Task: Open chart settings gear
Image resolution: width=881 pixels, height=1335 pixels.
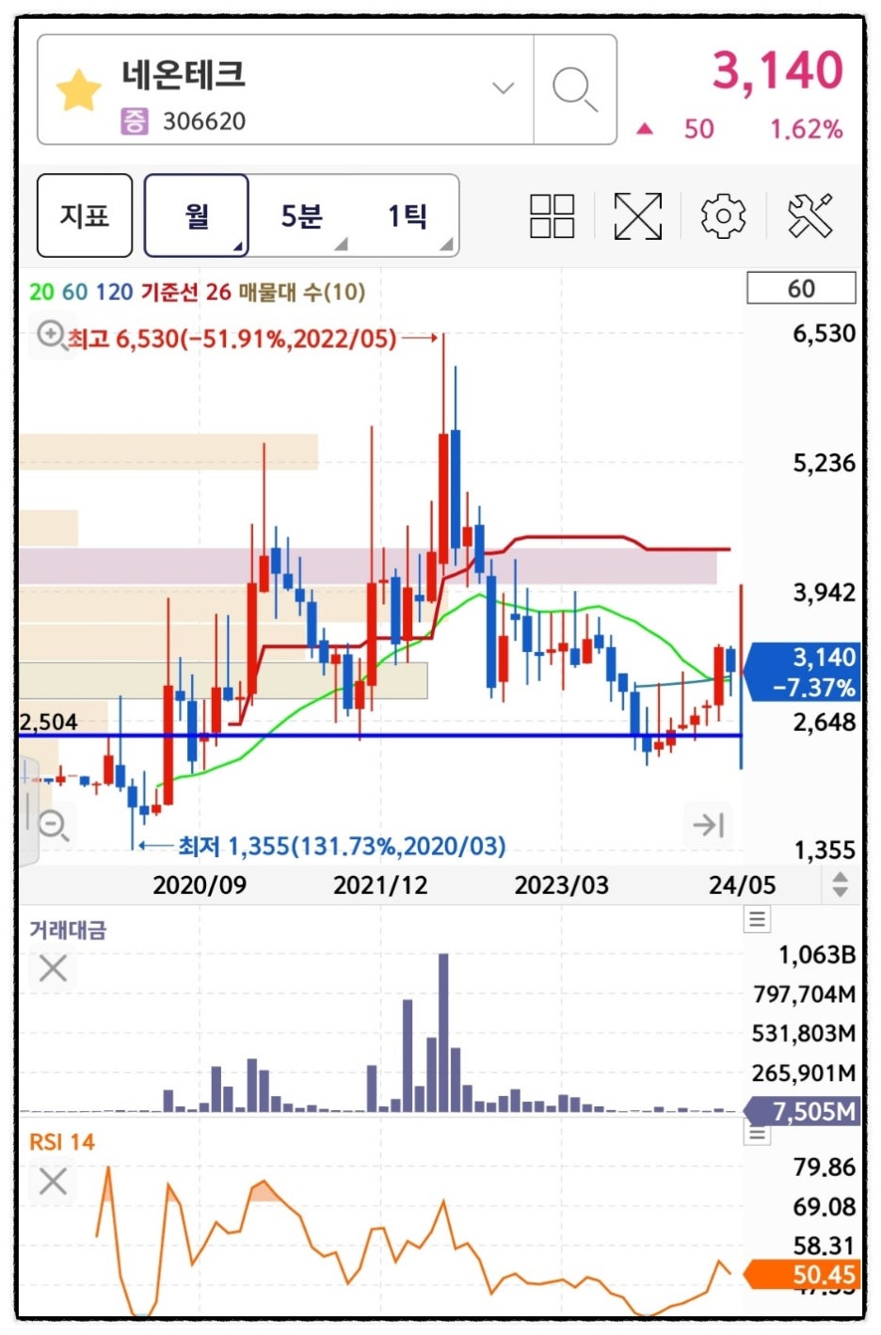Action: pos(723,216)
